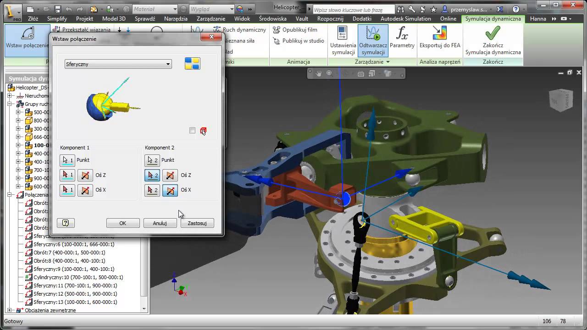Select Sferyczny:11 joint in browser tree
Image resolution: width=587 pixels, height=330 pixels.
pyautogui.click(x=71, y=286)
